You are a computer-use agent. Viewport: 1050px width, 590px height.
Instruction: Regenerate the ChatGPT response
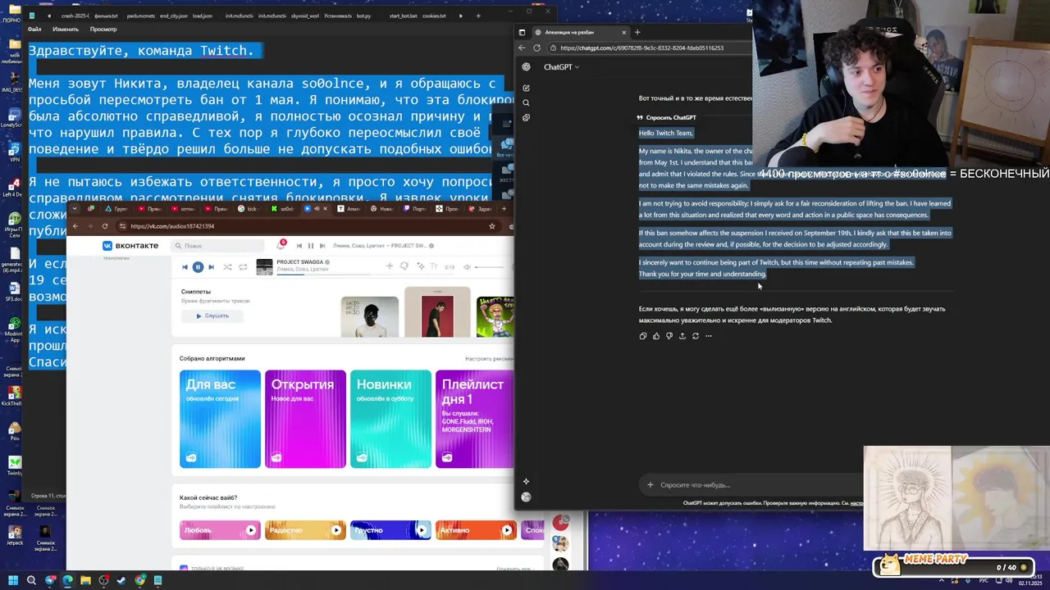coord(695,336)
